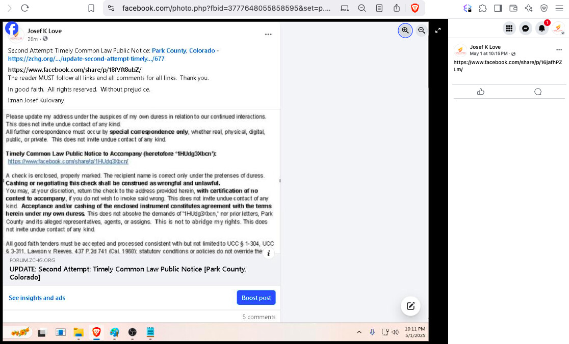Click the Park County, Colorado link
The width and height of the screenshot is (569, 344).
click(183, 51)
